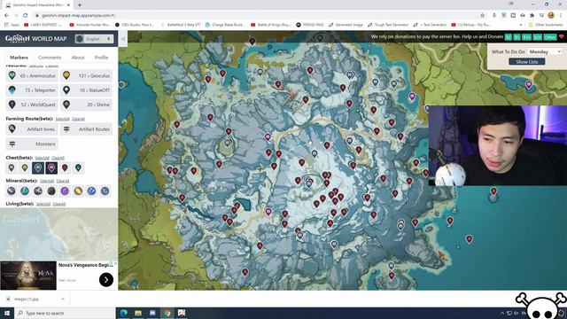Toggle the 10 StatueOf7 marker filter

pos(86,90)
